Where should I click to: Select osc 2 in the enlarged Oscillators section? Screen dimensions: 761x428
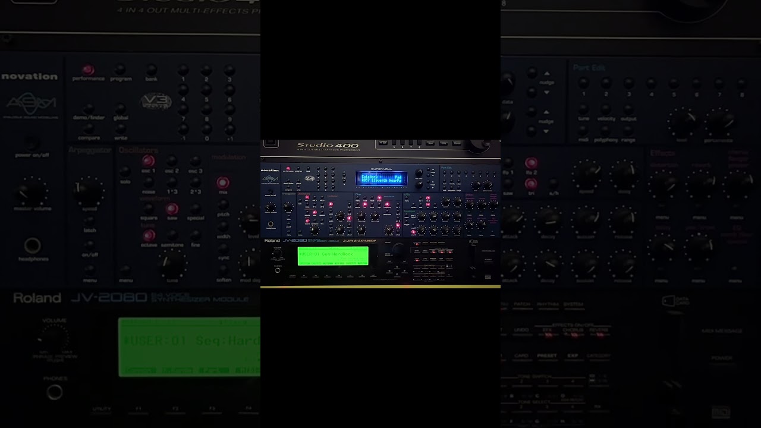click(172, 160)
